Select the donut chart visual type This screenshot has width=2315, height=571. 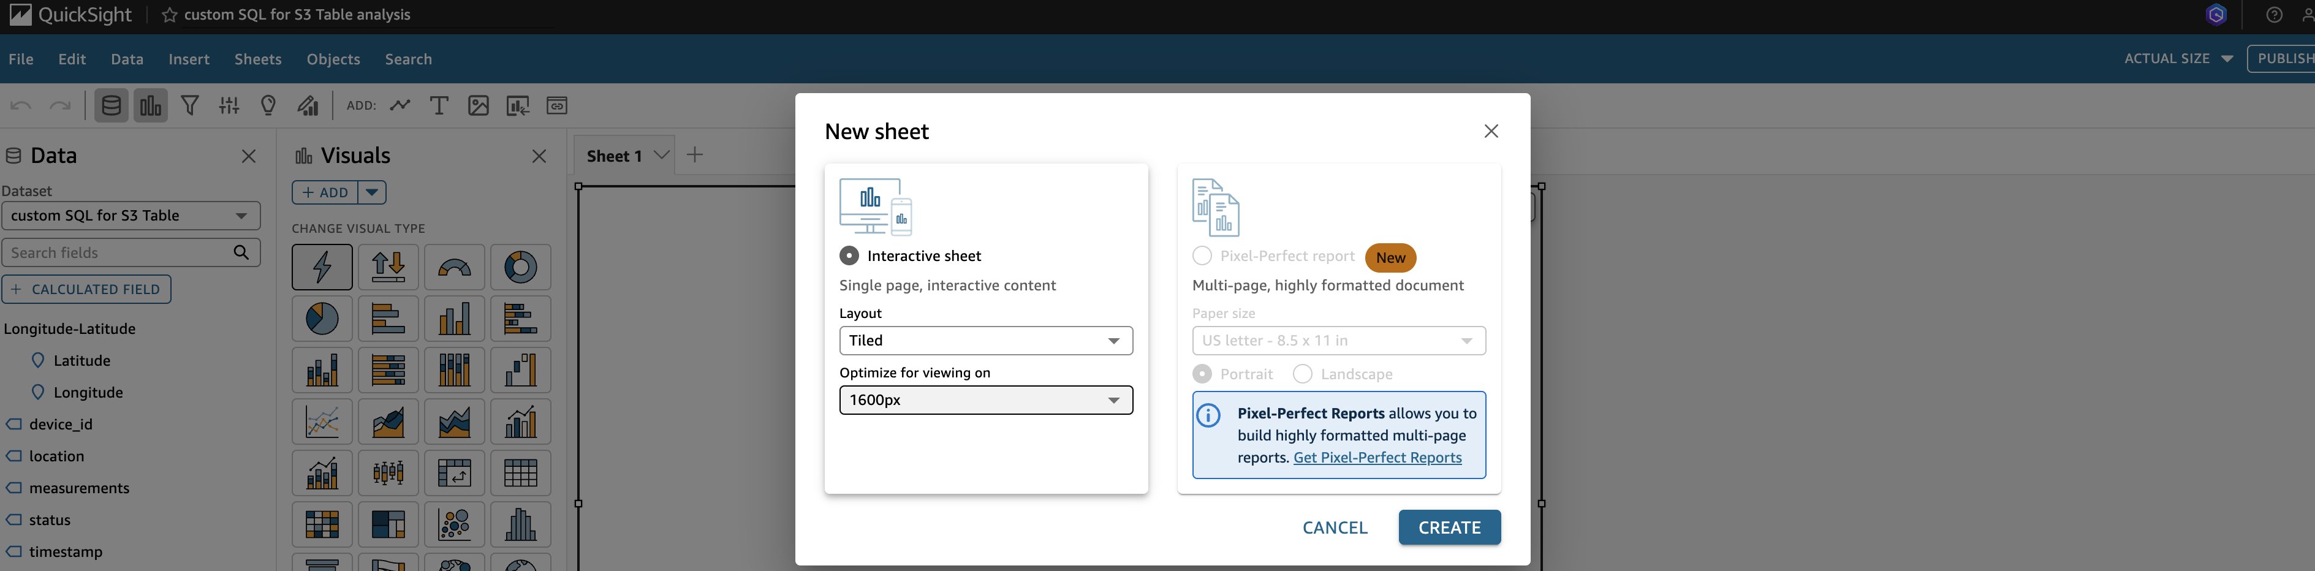[520, 267]
